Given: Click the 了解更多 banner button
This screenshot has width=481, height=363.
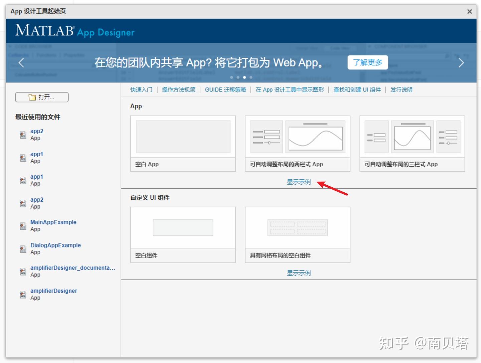Looking at the screenshot, I should (x=367, y=62).
